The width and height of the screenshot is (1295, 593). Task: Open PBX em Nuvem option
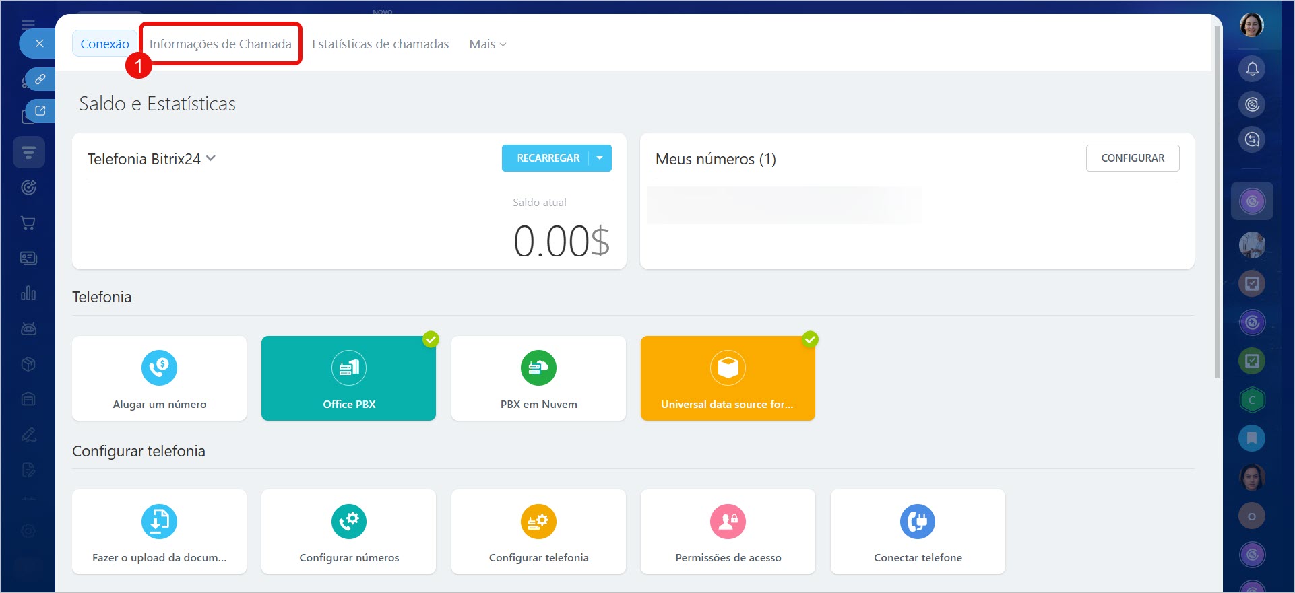[538, 378]
